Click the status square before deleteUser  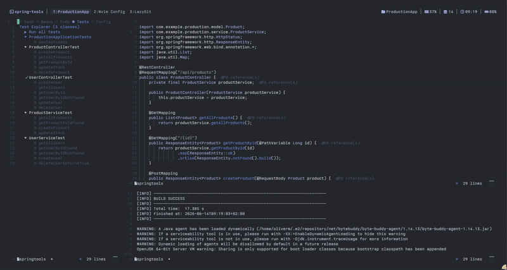tap(35, 107)
